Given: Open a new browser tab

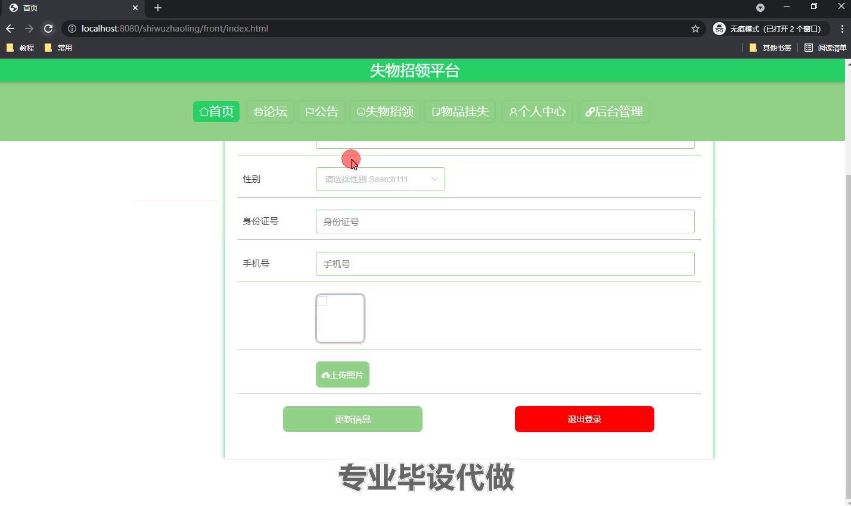Looking at the screenshot, I should pyautogui.click(x=158, y=8).
